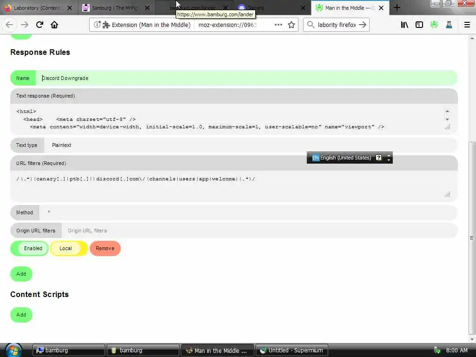
Task: Toggle the Enabled switch for Discord Downgrade
Action: click(x=29, y=248)
